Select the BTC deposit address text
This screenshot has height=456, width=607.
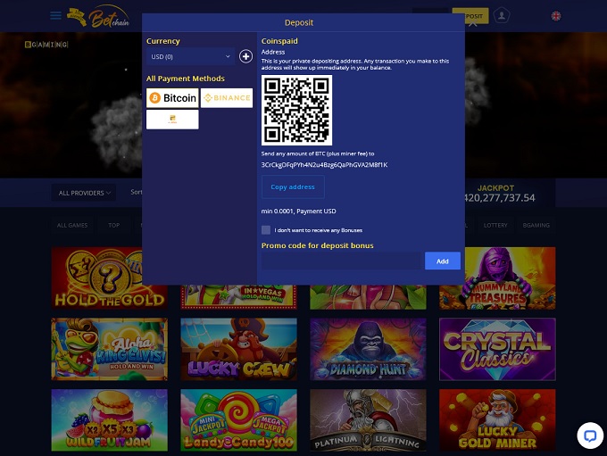click(324, 165)
